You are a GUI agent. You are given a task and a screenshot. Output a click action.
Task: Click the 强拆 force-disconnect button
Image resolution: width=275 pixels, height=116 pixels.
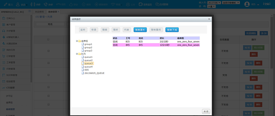(x=116, y=30)
